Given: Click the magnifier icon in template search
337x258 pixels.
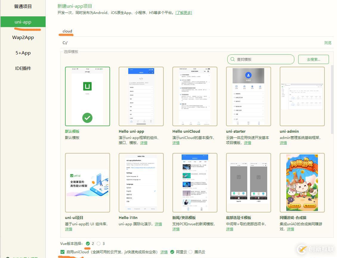Looking at the screenshot, I should pyautogui.click(x=232, y=59).
